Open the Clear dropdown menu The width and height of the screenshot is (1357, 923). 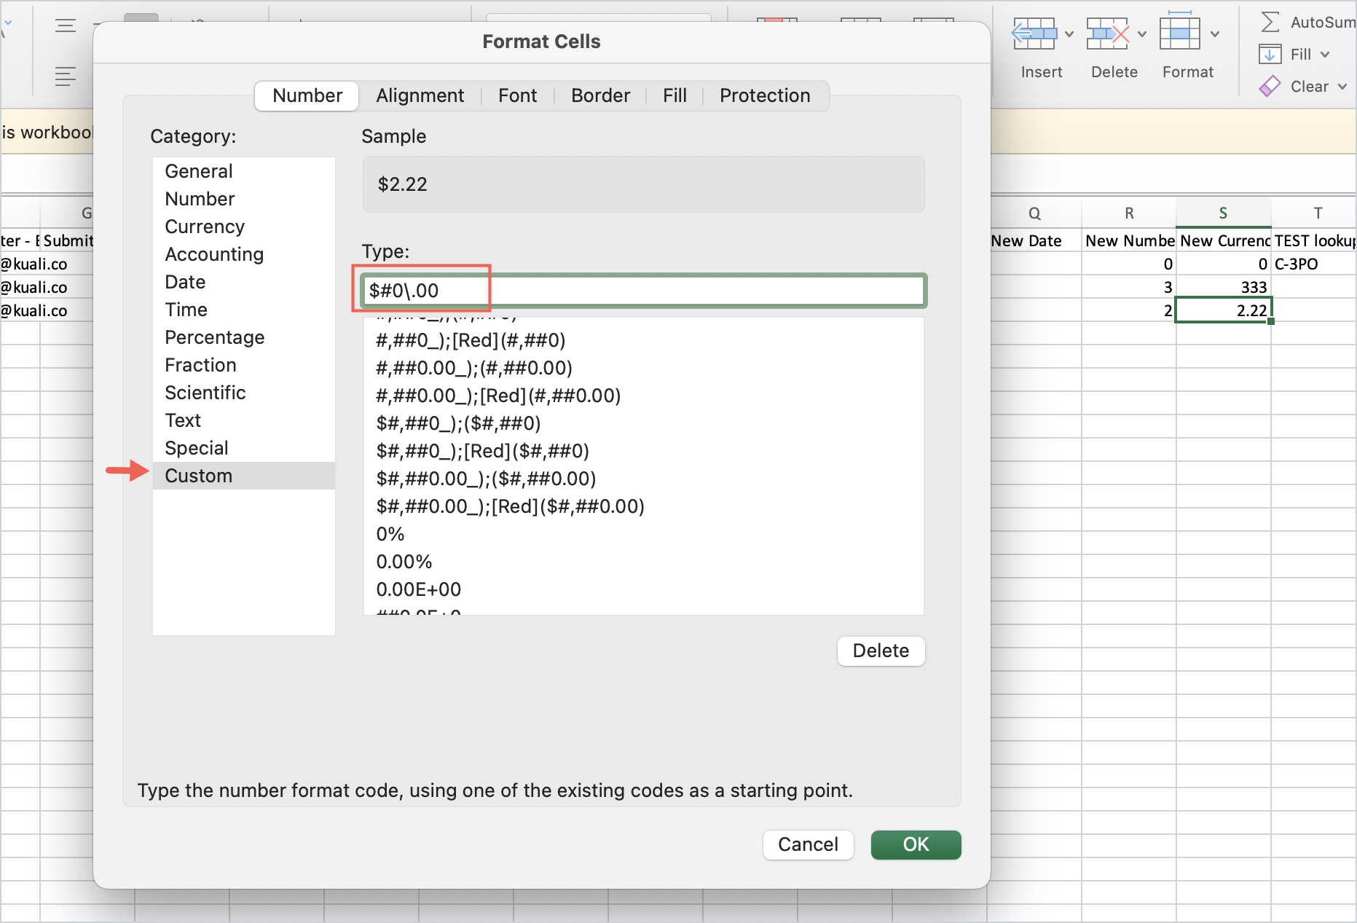1341,86
